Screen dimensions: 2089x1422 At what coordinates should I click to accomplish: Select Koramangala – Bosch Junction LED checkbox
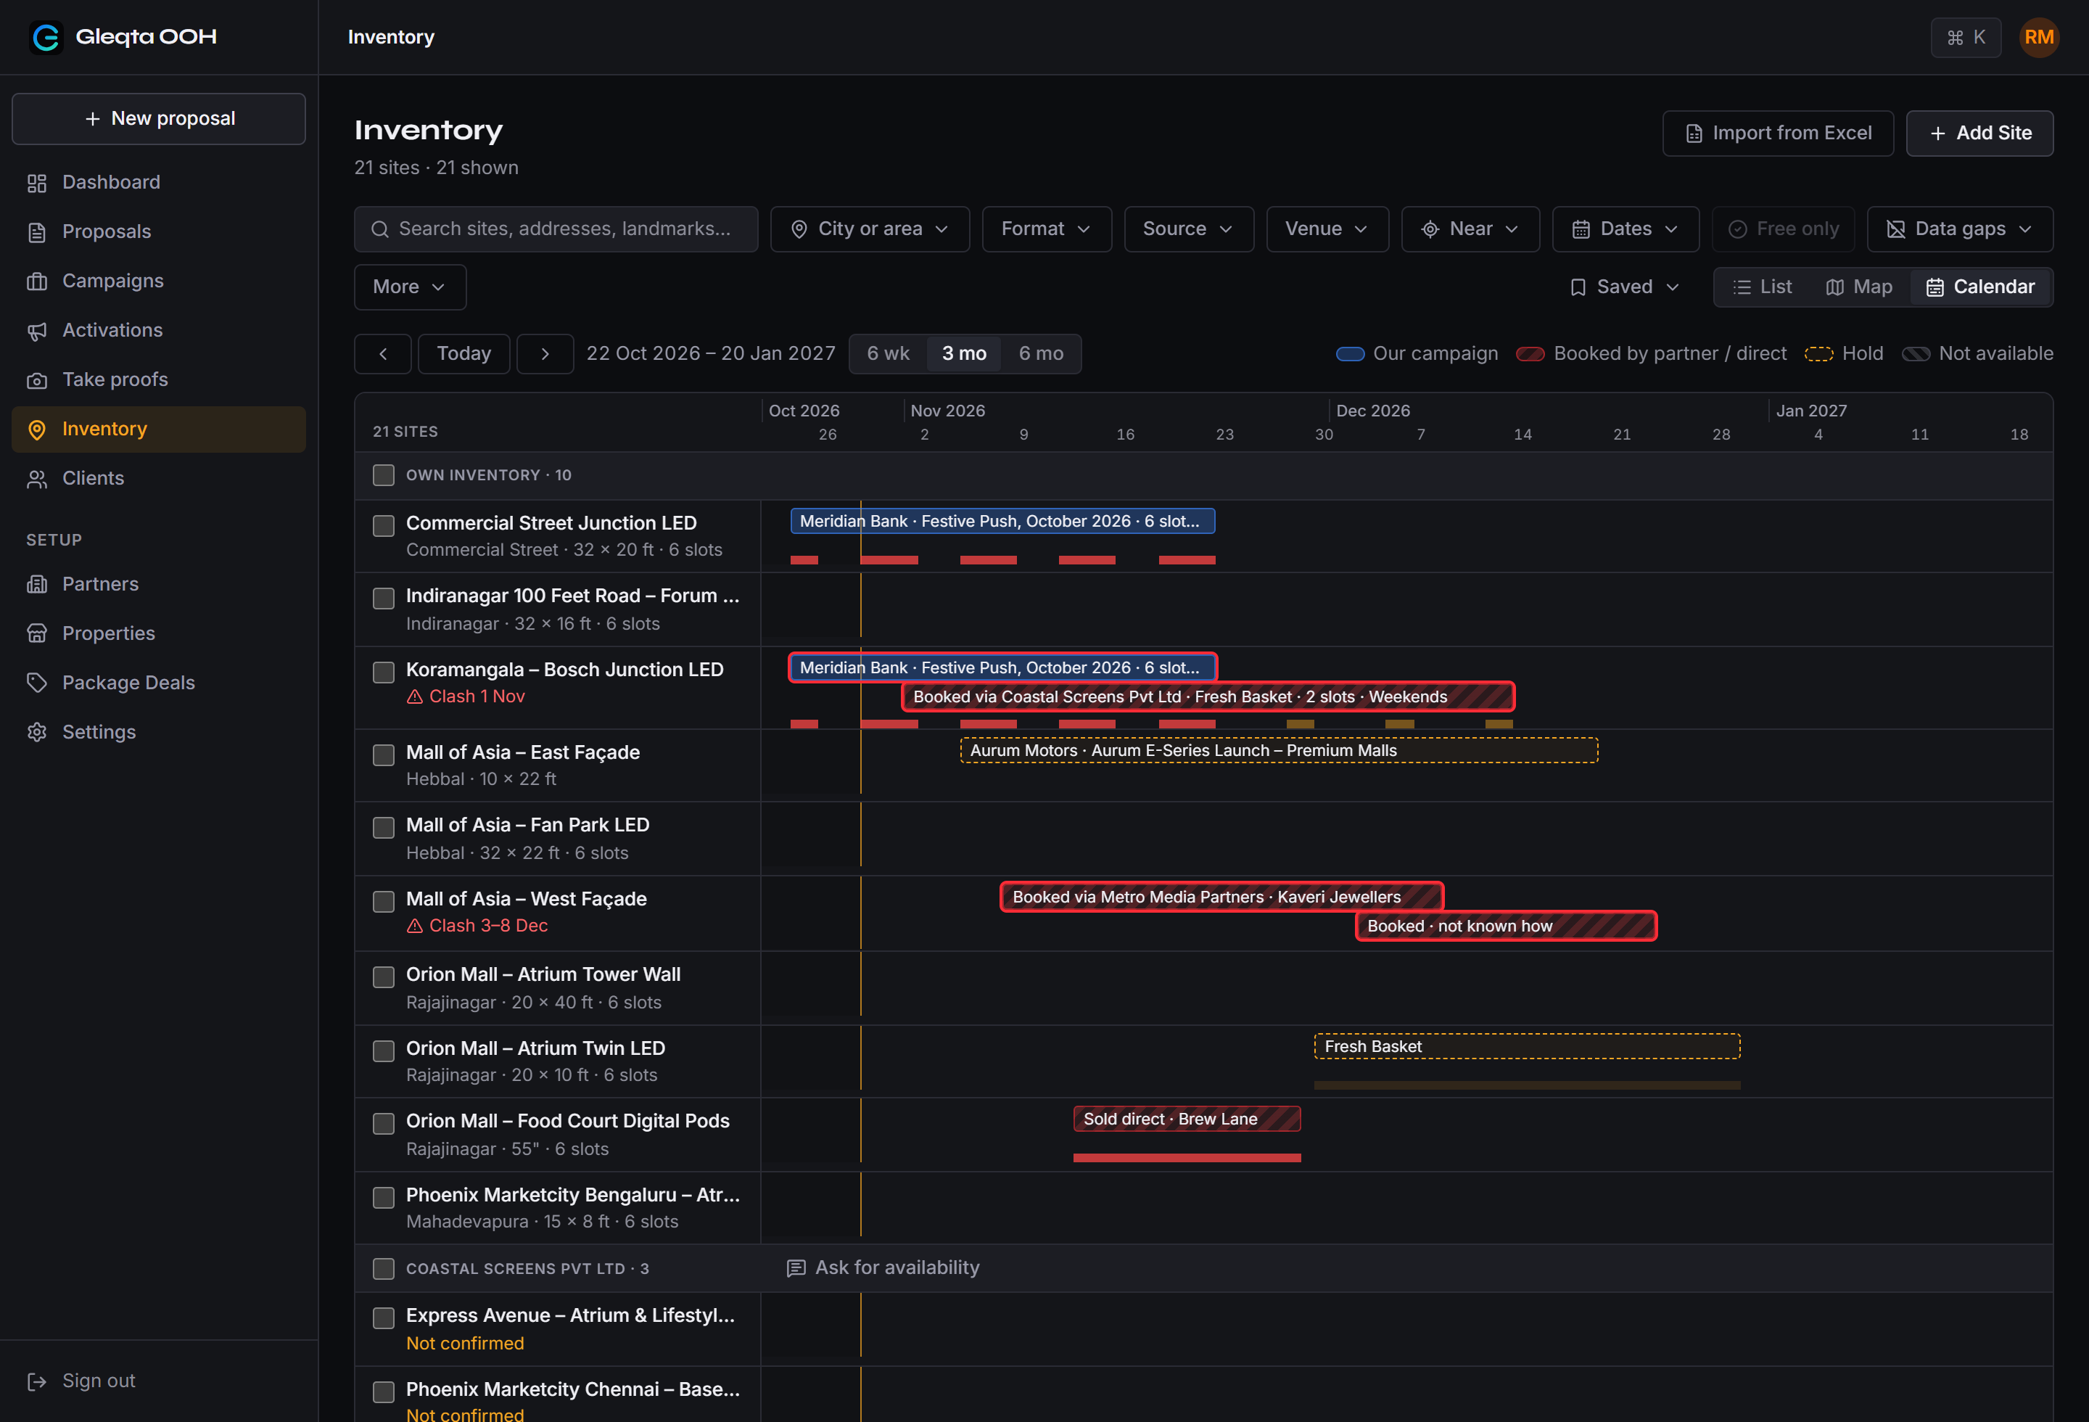pos(384,673)
